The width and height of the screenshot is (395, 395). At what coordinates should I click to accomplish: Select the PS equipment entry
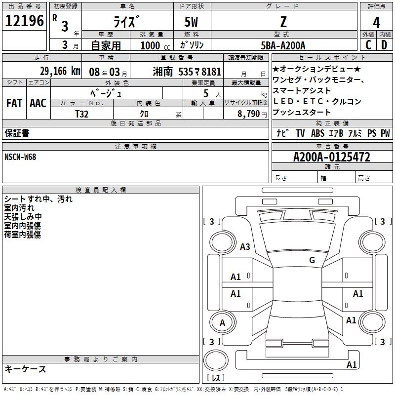click(x=372, y=133)
